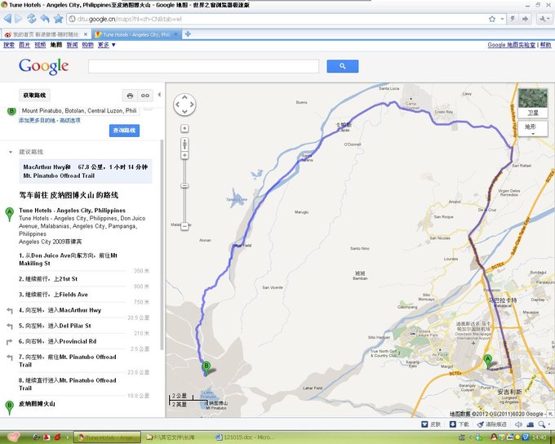
Task: Collapse the 建议路线 section triangle
Action: click(11, 152)
